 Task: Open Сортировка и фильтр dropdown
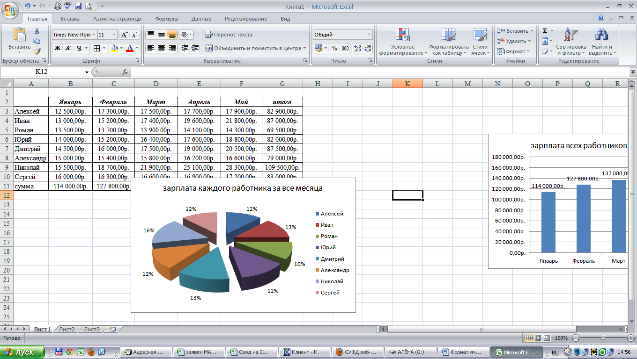coord(571,42)
